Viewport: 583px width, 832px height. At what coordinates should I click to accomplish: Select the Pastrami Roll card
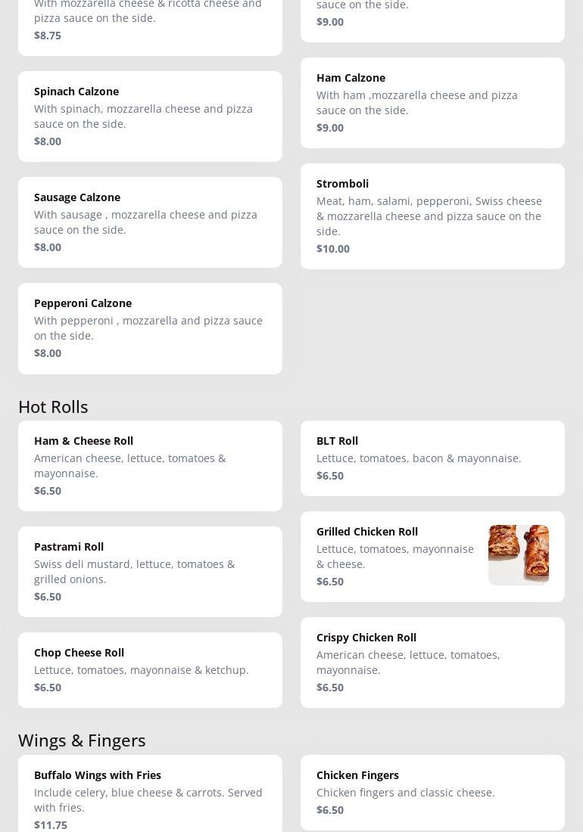(x=150, y=571)
